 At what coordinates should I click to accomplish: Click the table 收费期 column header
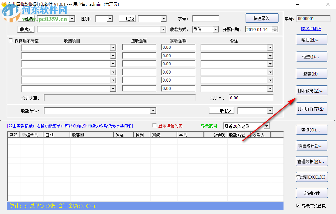[x=92, y=135]
